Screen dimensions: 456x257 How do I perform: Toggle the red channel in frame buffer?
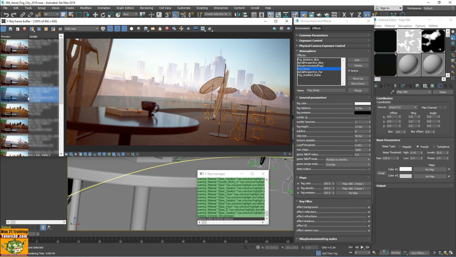pyautogui.click(x=110, y=29)
